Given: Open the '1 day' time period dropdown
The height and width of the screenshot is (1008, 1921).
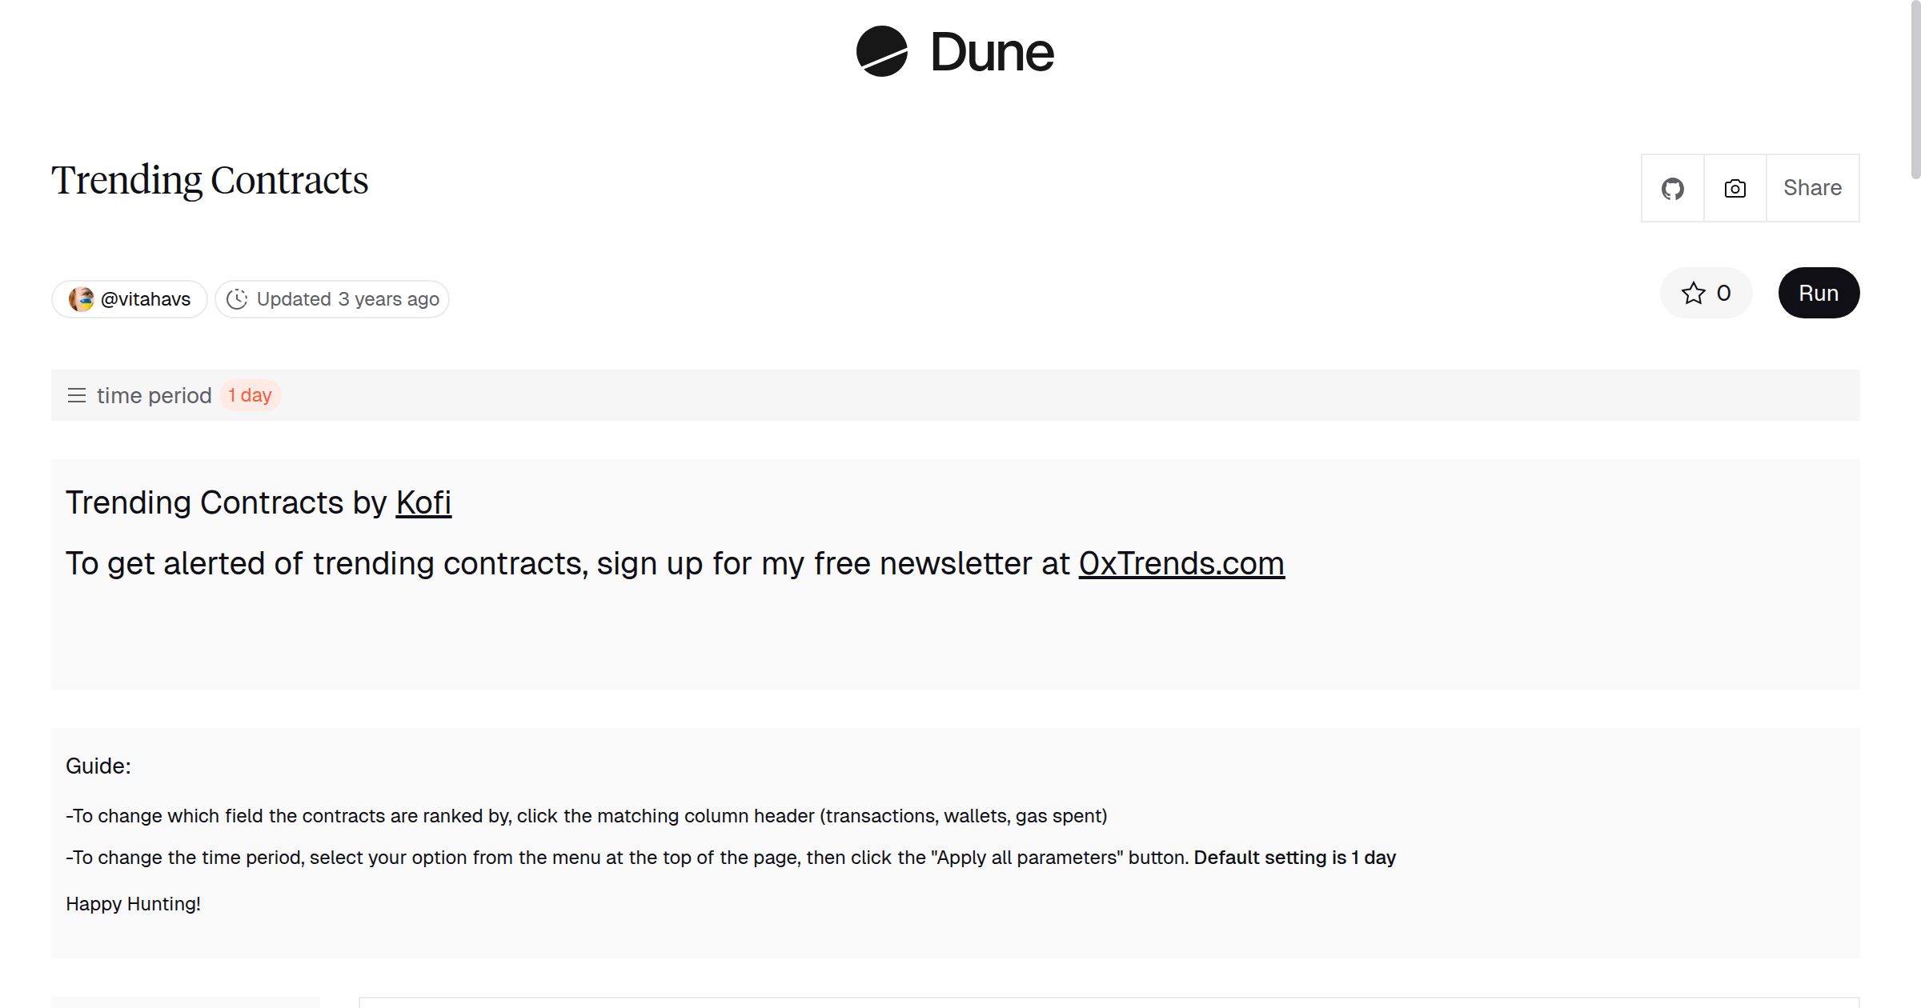Looking at the screenshot, I should [250, 395].
